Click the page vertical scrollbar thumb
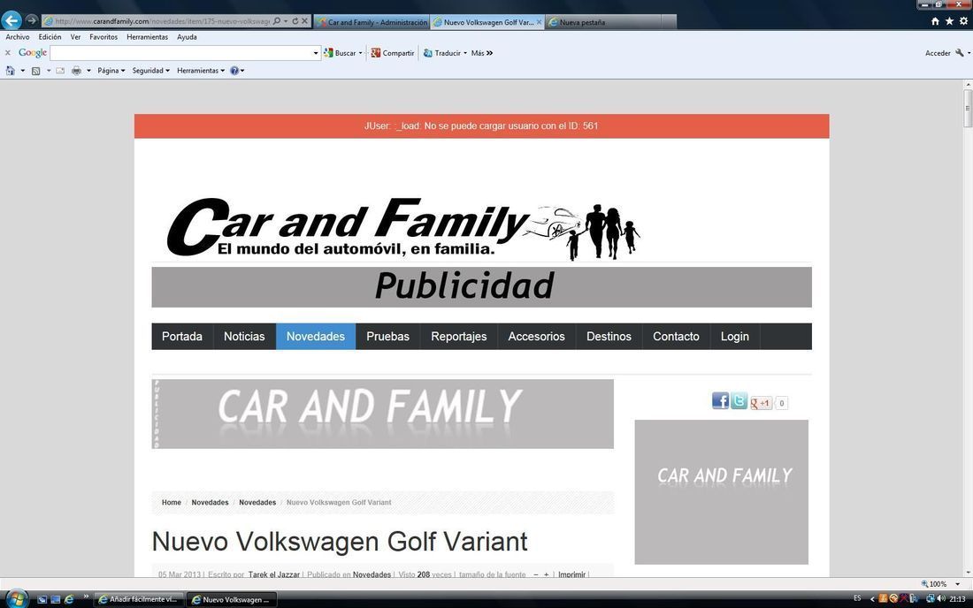 (x=968, y=109)
